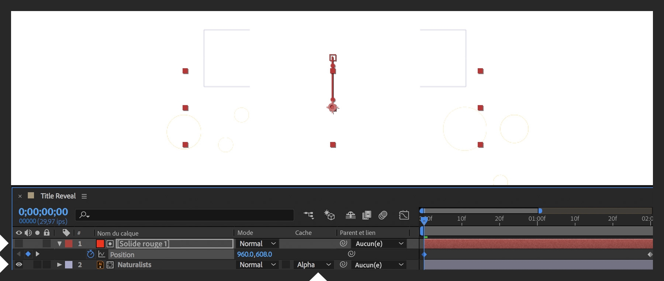Click the Solo dot column header icon
Image resolution: width=664 pixels, height=281 pixels.
click(x=37, y=233)
